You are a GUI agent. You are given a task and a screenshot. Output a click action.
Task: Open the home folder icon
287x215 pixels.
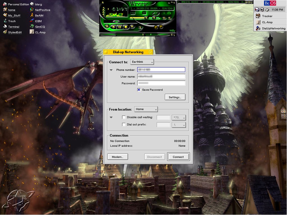click(x=5, y=10)
